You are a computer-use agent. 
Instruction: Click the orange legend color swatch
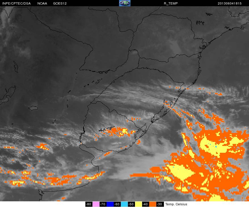pos(153,204)
